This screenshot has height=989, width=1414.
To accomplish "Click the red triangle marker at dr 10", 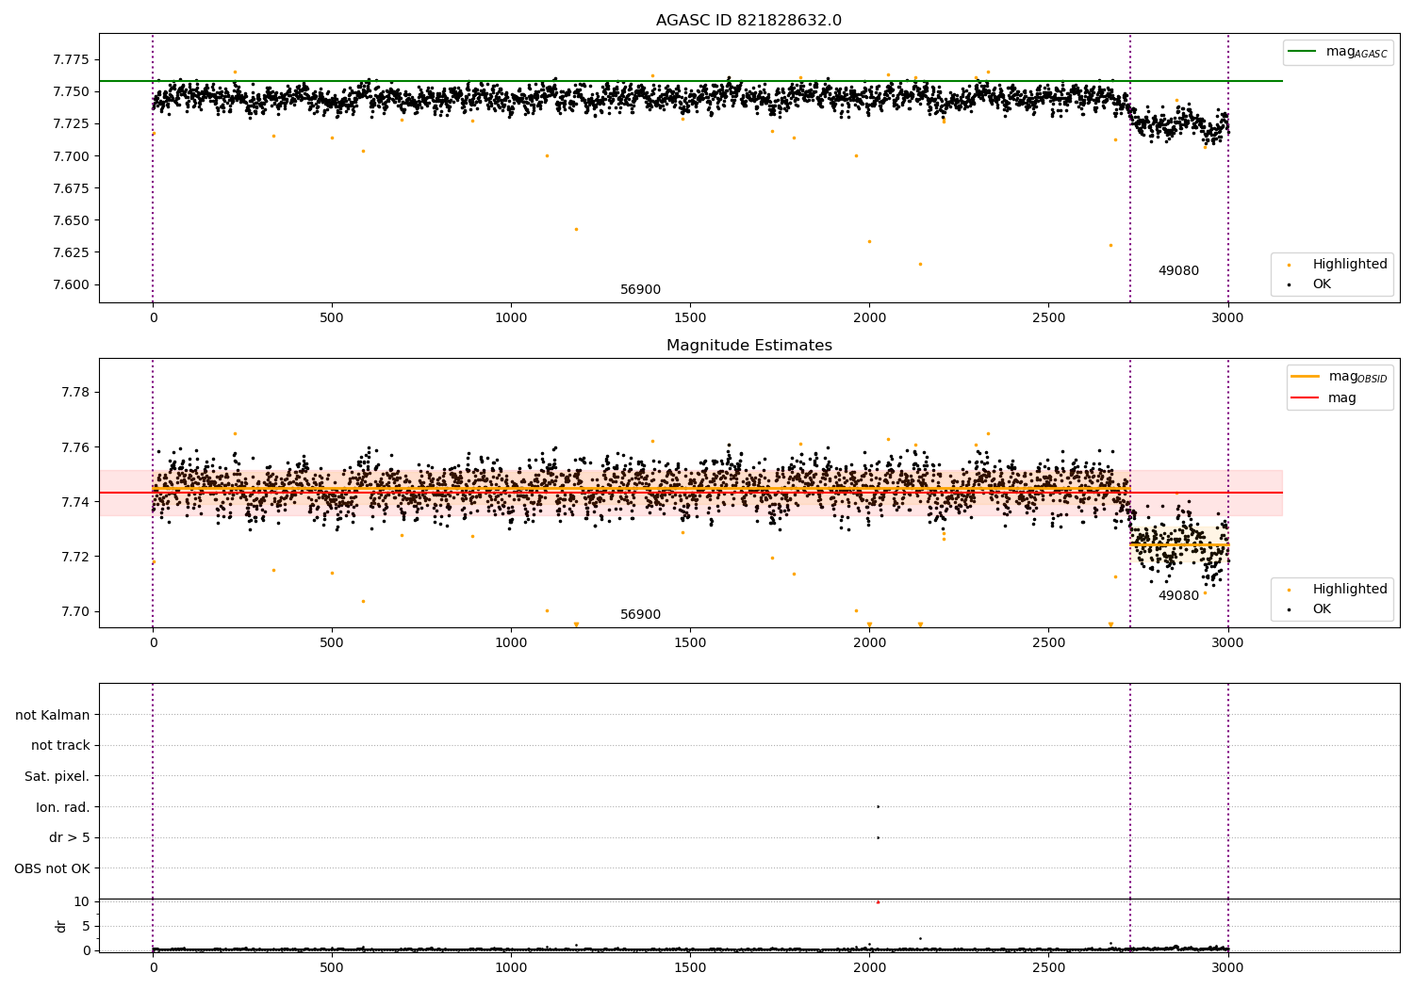I will coord(878,901).
